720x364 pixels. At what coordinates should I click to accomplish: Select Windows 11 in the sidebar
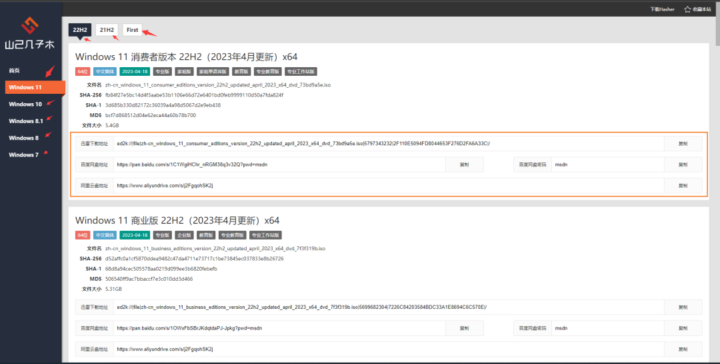point(35,87)
